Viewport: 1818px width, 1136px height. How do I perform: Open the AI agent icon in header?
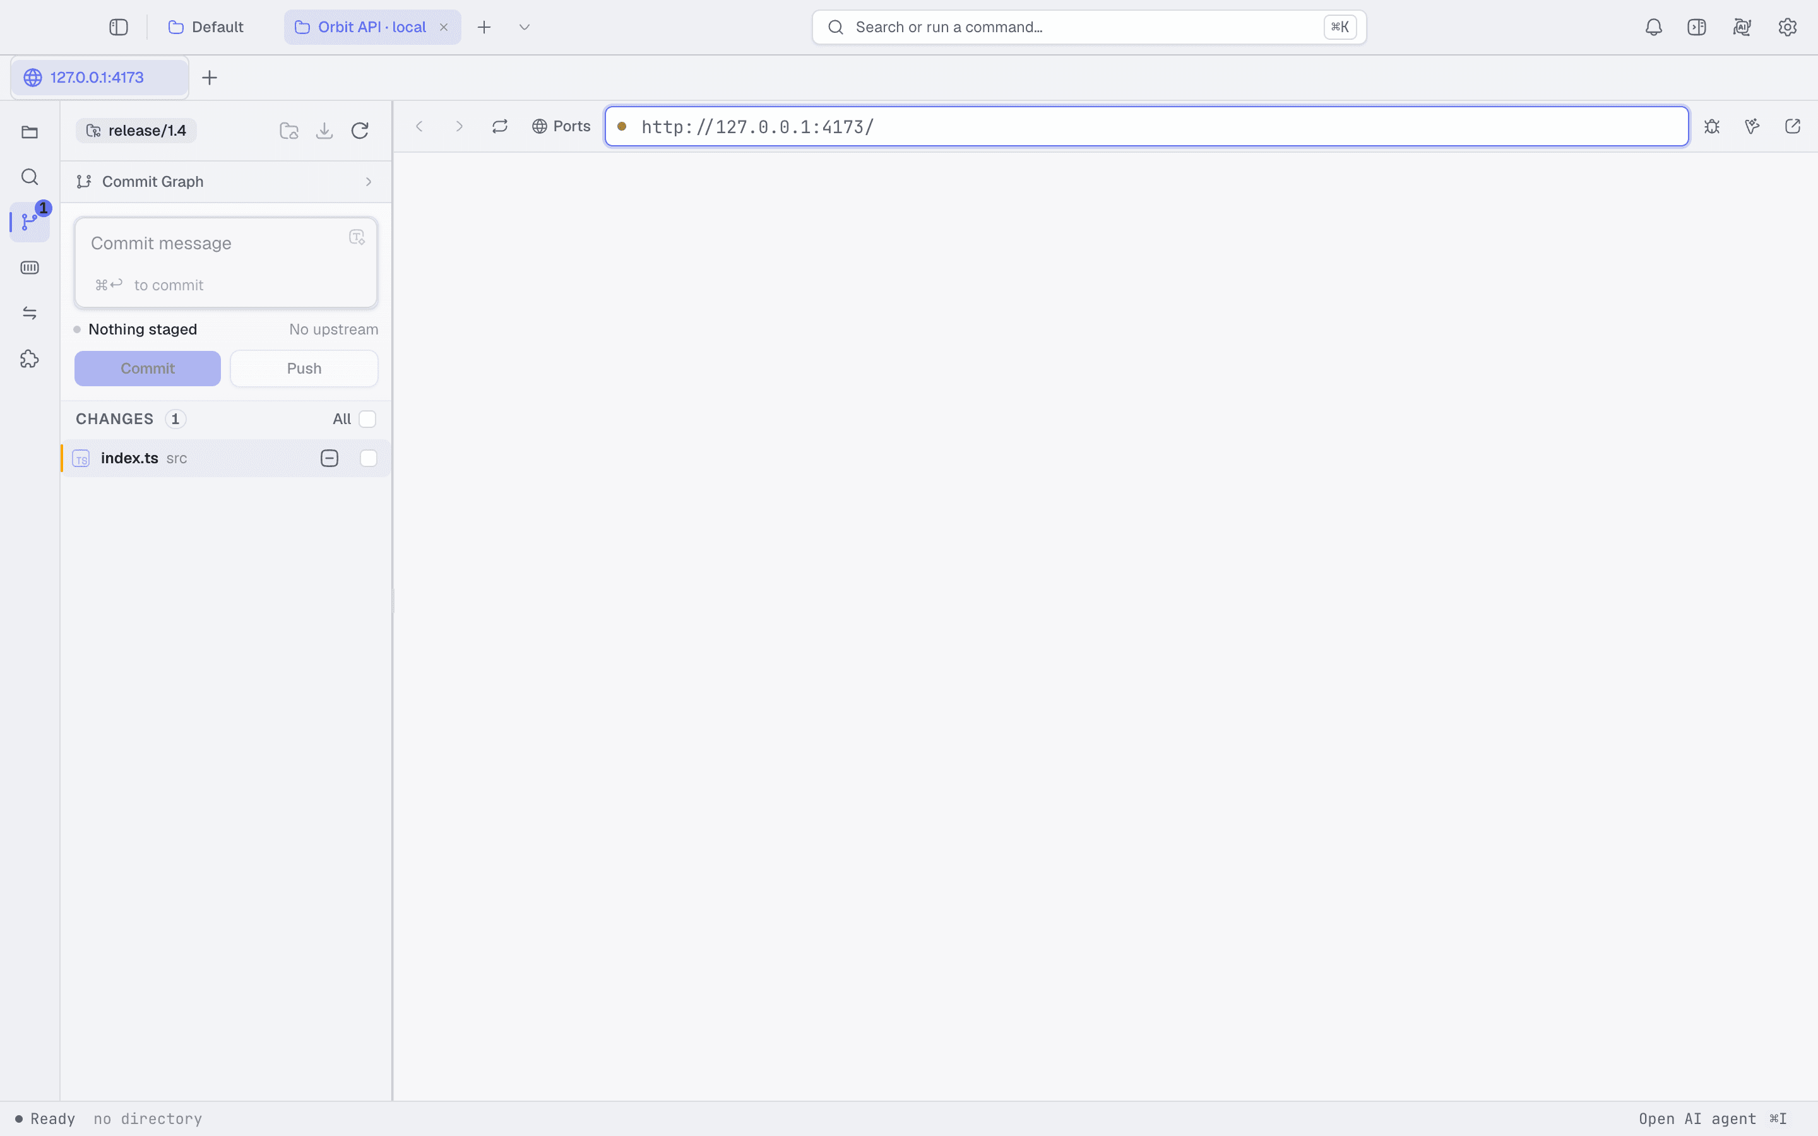click(x=1742, y=27)
